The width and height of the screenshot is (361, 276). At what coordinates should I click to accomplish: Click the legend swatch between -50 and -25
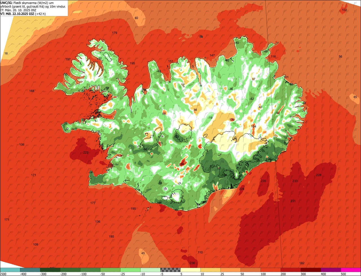point(110,270)
